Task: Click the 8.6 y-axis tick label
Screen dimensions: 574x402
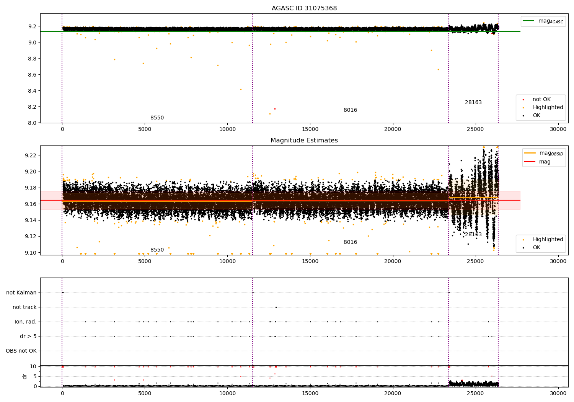Action: click(32, 75)
